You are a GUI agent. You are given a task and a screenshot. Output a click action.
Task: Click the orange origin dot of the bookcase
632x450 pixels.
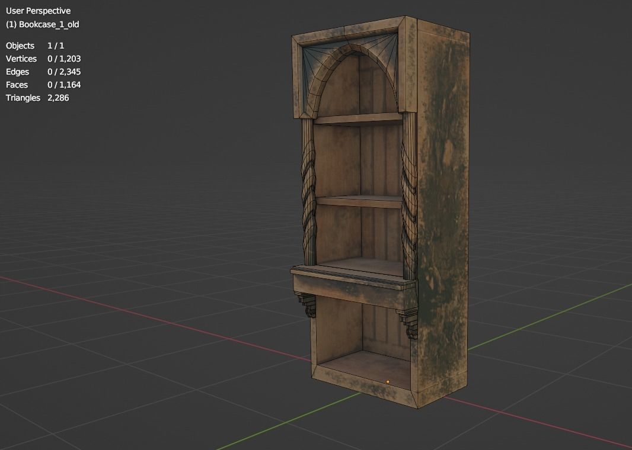click(388, 381)
